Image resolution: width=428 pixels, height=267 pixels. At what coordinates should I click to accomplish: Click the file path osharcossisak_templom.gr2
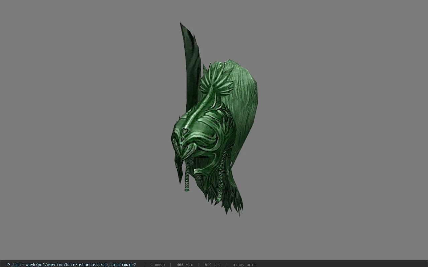click(72, 265)
